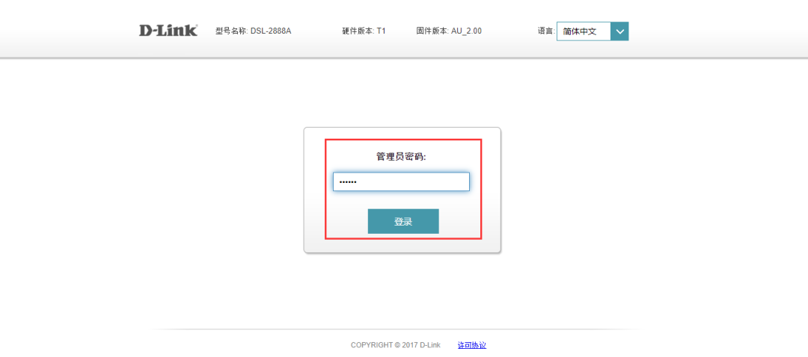Viewport: 808px width, 357px height.
Task: Click the 固件版本: AU_2.00 text
Action: tap(449, 31)
